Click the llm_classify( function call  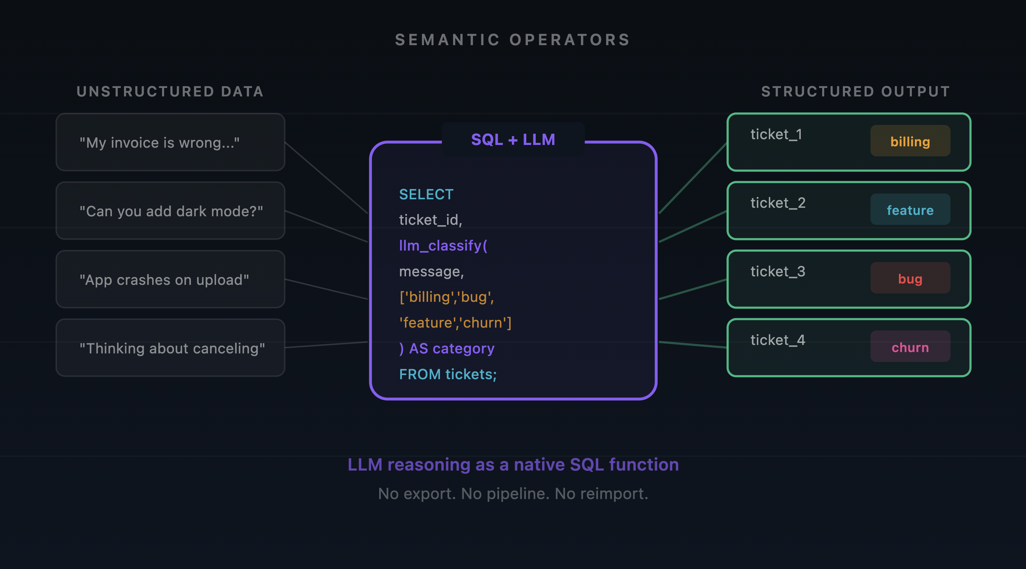point(443,245)
